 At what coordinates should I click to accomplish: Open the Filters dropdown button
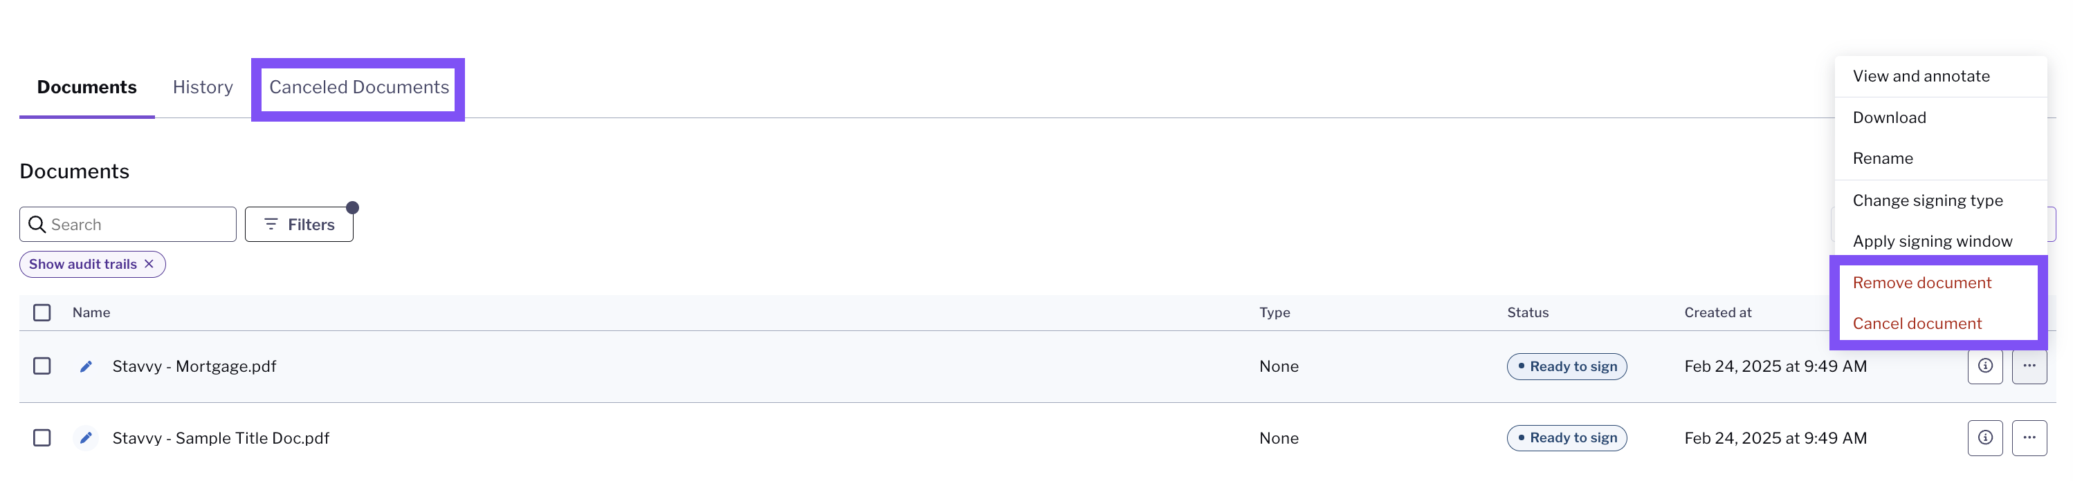click(x=300, y=225)
